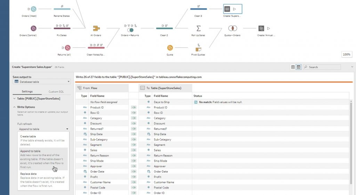The height and width of the screenshot is (195, 356).
Task: Click the Search fields box
Action: pos(322,67)
